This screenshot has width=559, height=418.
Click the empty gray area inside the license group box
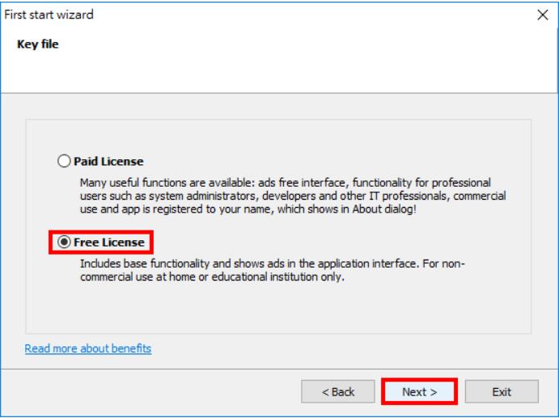point(278,308)
